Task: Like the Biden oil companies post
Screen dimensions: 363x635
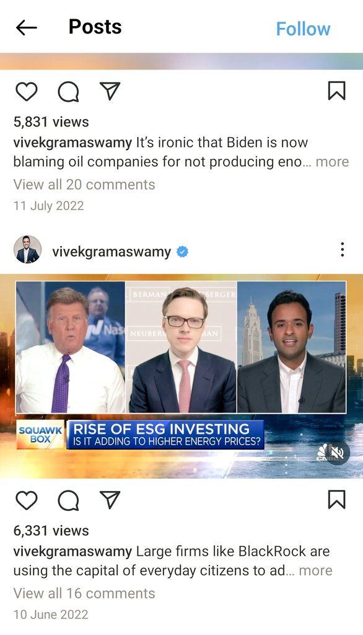Action: point(26,91)
